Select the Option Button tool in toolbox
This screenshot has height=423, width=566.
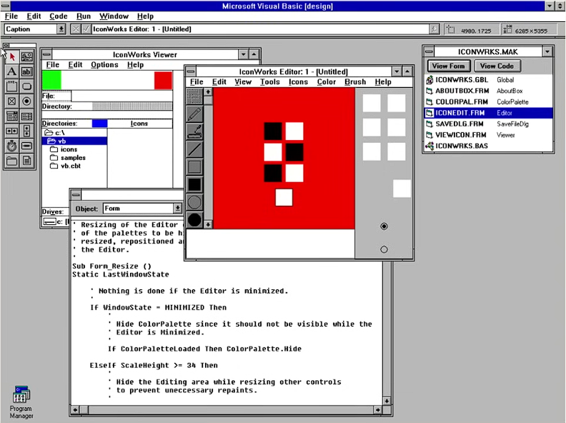(x=26, y=101)
